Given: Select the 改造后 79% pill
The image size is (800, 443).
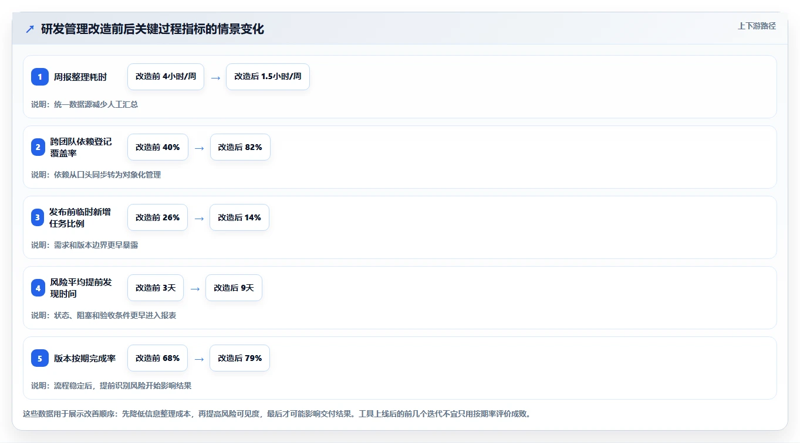Looking at the screenshot, I should [239, 358].
